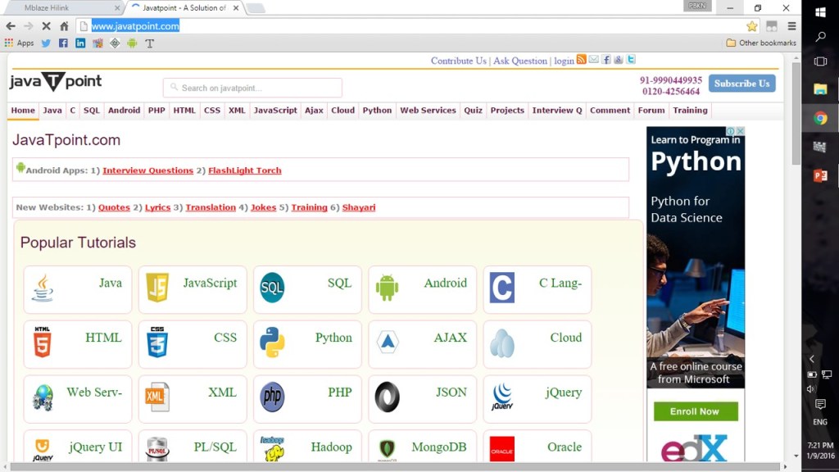
Task: Select the PHP elephant logo icon
Action: (272, 397)
